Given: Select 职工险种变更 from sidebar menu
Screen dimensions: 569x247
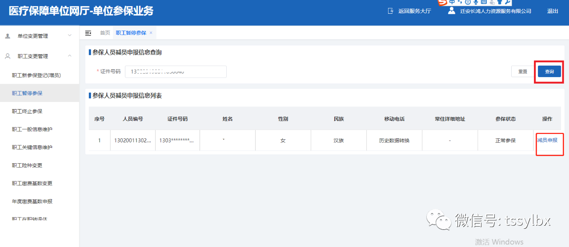Looking at the screenshot, I should point(27,165).
